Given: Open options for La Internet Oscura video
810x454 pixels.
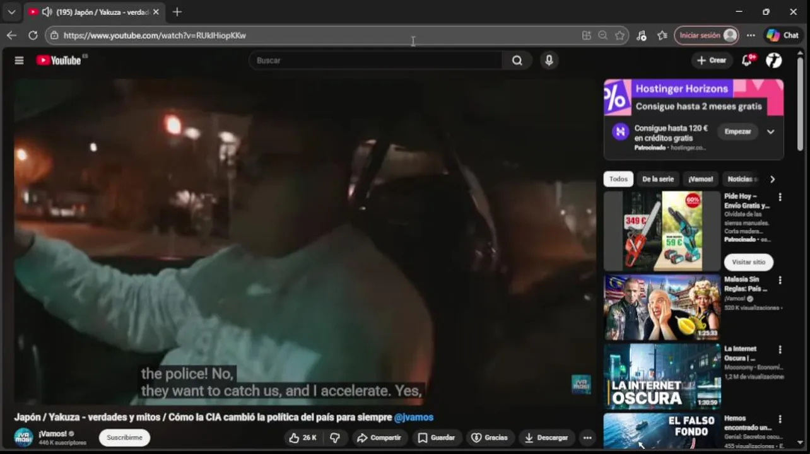Looking at the screenshot, I should (780, 349).
